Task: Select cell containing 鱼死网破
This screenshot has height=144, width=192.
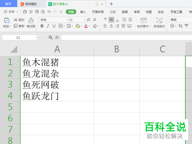Action: [x=57, y=84]
